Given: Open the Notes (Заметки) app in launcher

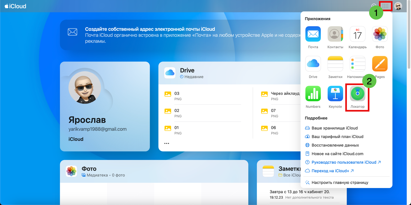Looking at the screenshot, I should click(335, 64).
